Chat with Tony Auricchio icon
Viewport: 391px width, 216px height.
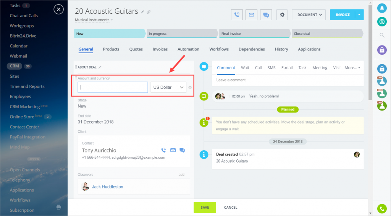pyautogui.click(x=182, y=150)
